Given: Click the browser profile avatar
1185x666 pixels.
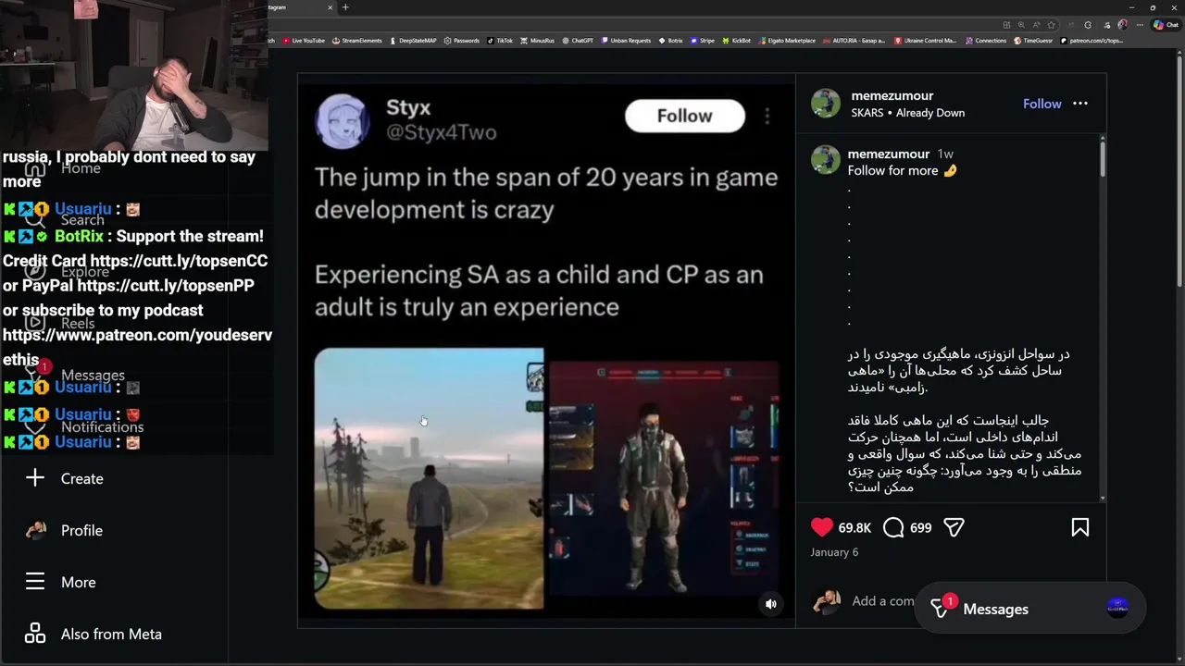Looking at the screenshot, I should point(1123,25).
